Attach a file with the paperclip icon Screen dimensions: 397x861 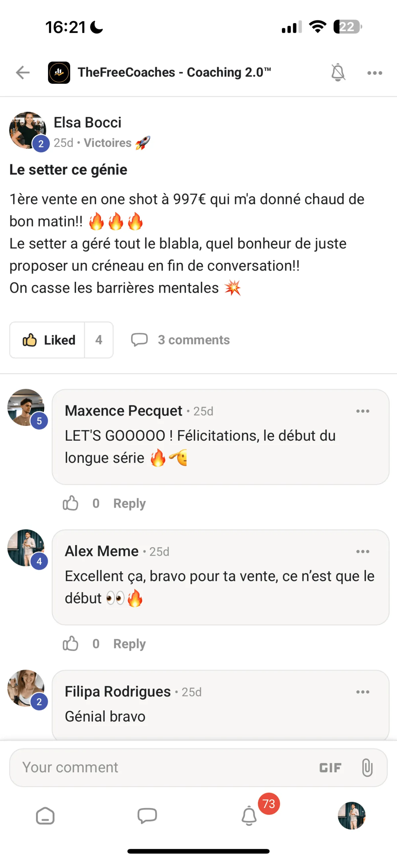(367, 767)
